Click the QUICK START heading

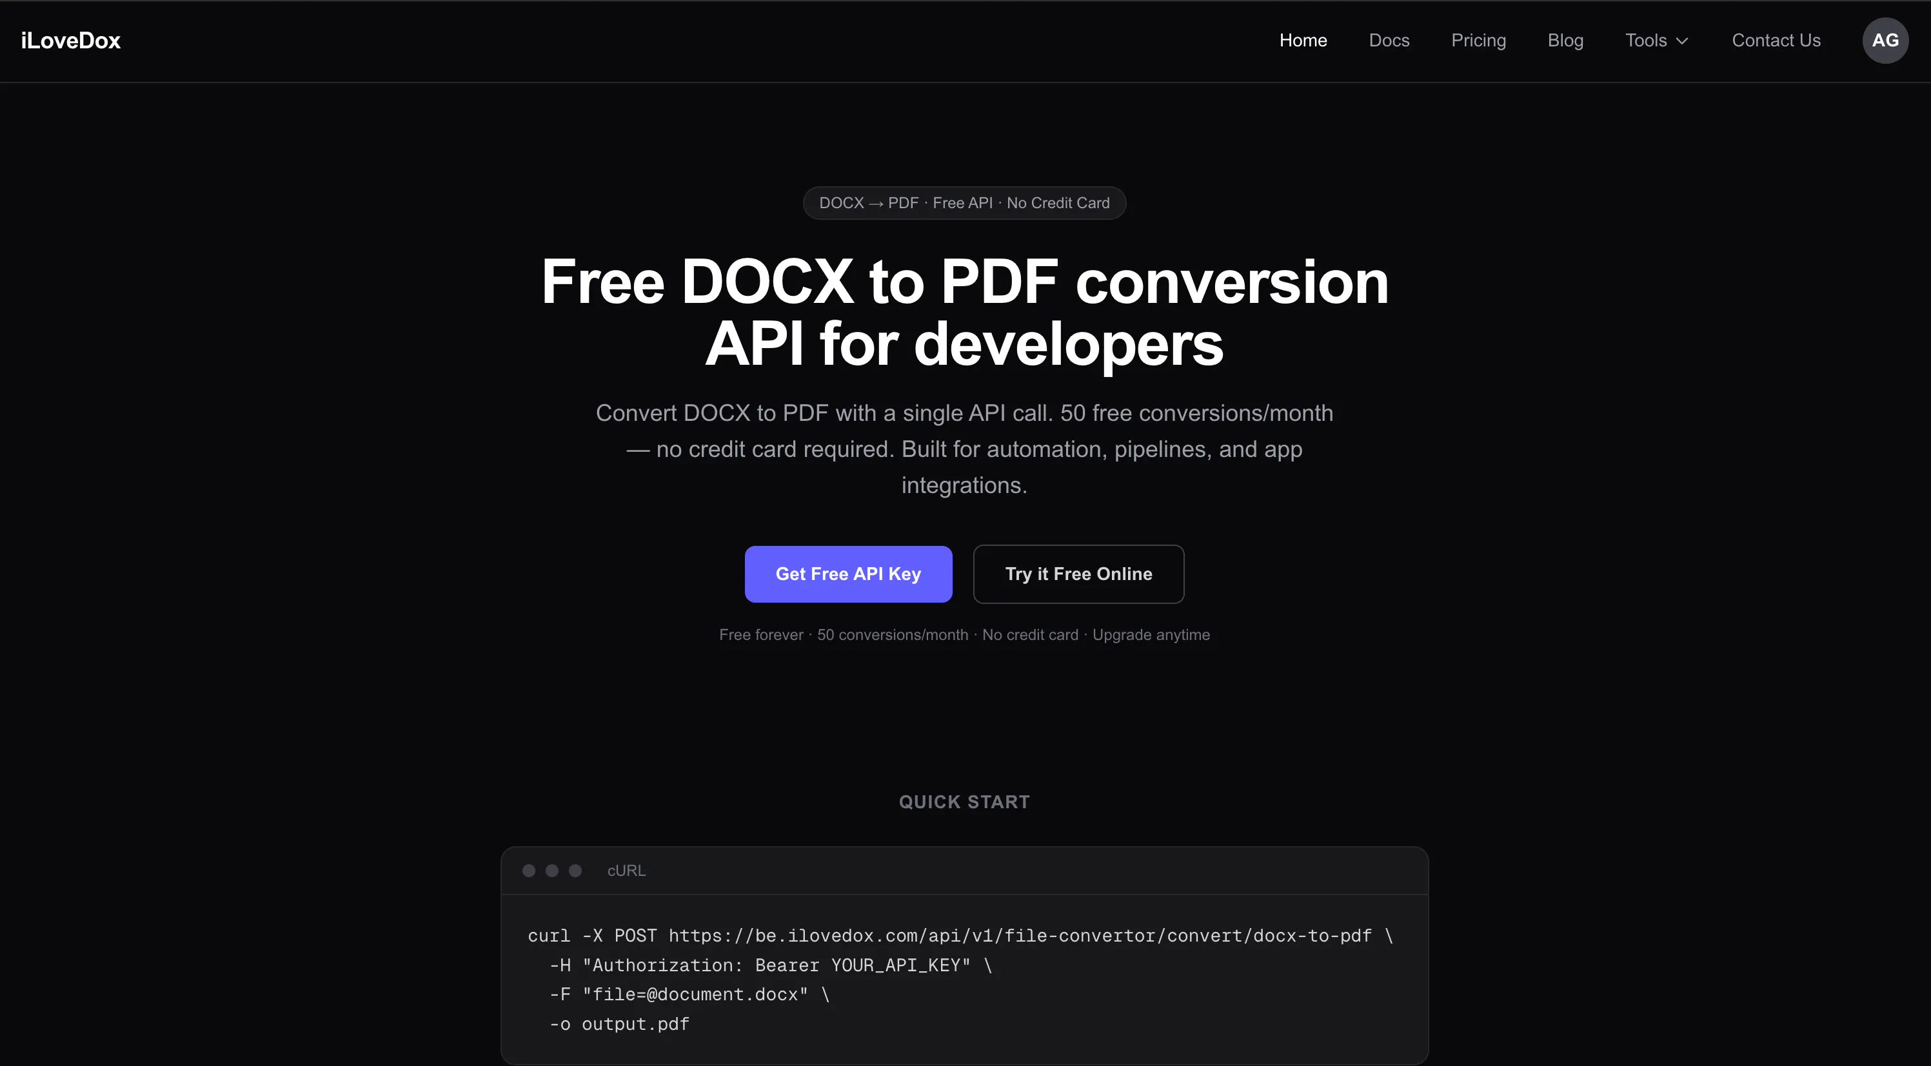(x=964, y=802)
